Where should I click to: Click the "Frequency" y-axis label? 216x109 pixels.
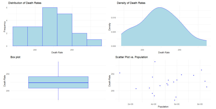(x=5, y=27)
